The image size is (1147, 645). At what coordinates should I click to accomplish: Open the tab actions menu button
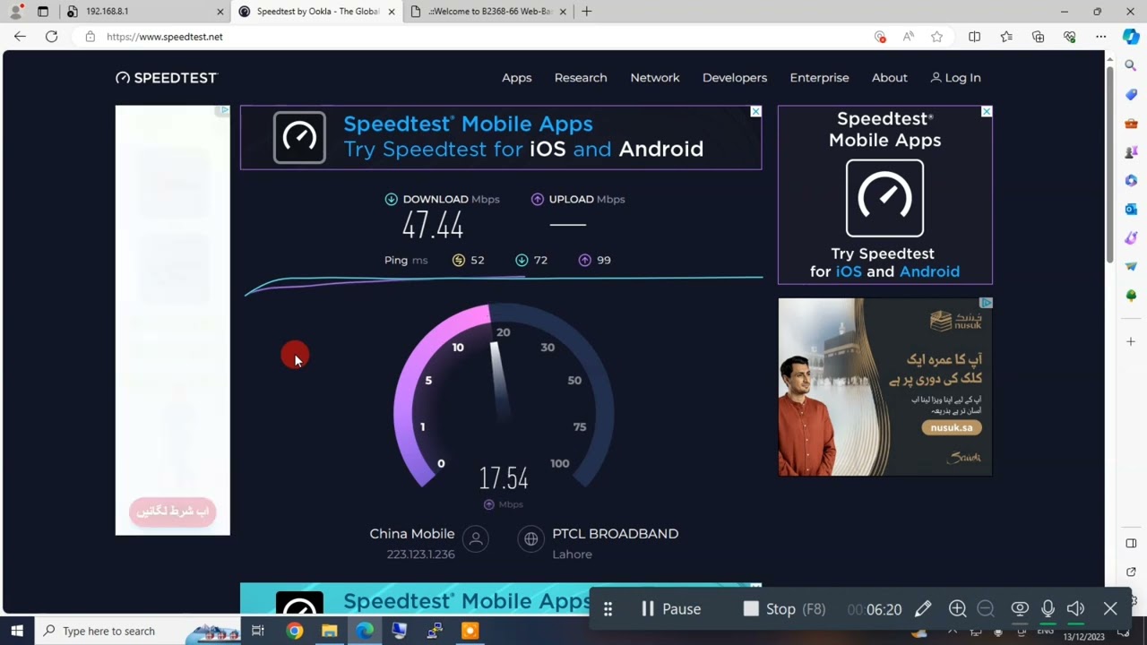[x=42, y=12]
